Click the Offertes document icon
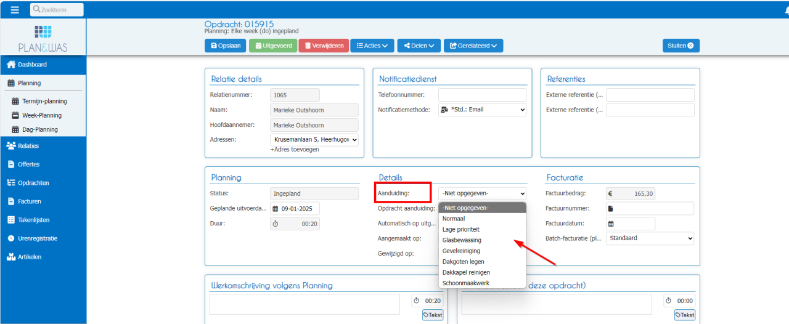This screenshot has height=324, width=789. pos(10,164)
